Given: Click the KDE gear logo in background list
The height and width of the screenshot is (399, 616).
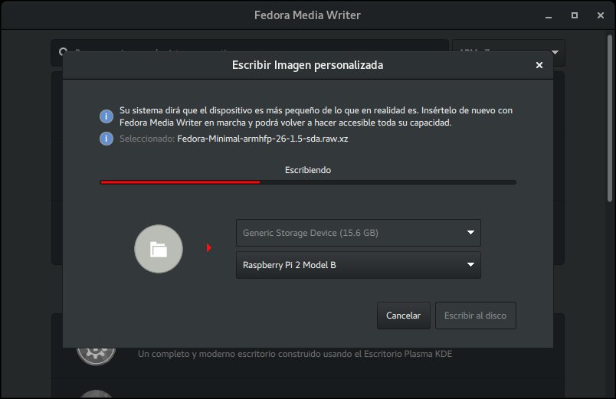Looking at the screenshot, I should click(96, 356).
